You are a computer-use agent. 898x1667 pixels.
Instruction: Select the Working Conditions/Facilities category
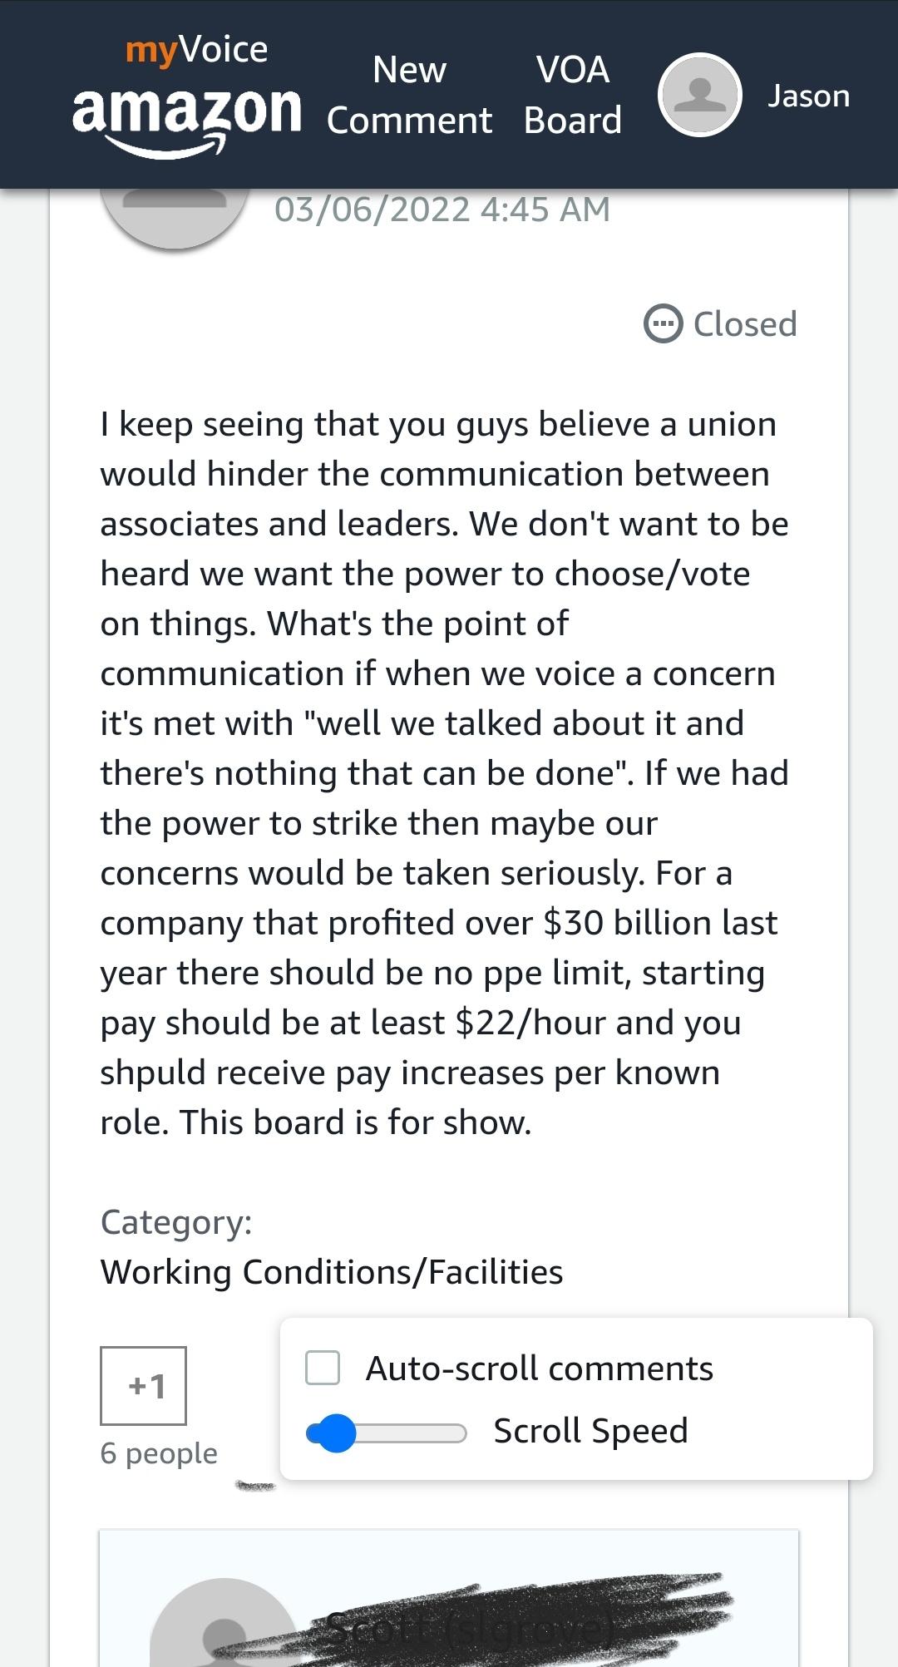(x=332, y=1272)
